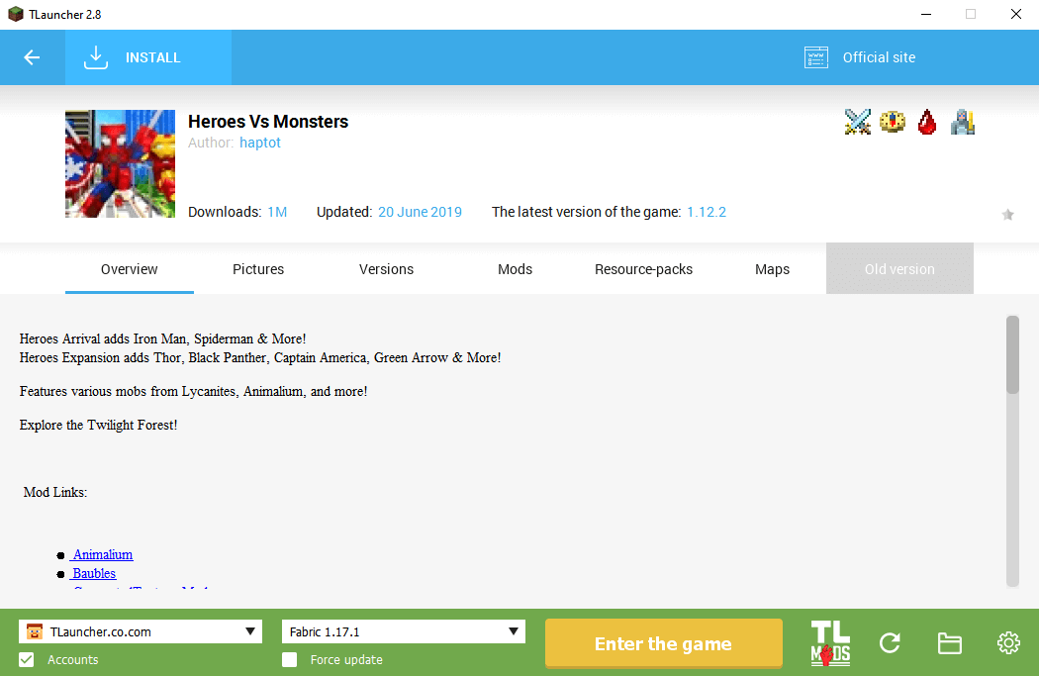Open the Maps tab

pyautogui.click(x=772, y=269)
